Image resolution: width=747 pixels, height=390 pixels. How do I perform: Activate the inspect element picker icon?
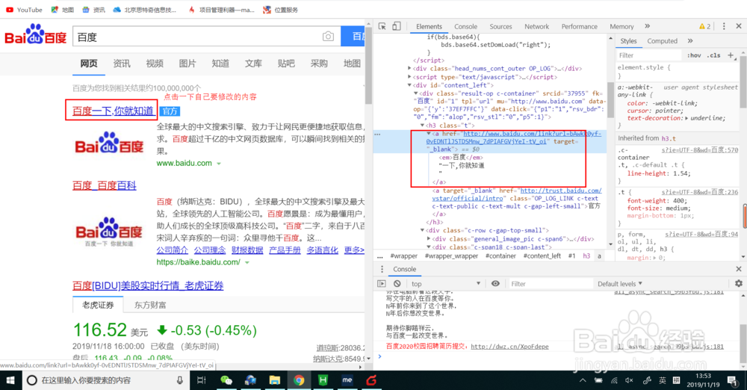point(382,26)
